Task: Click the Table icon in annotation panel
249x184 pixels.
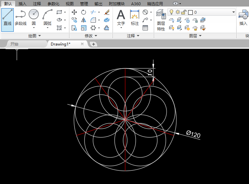Action: pyautogui.click(x=145, y=28)
